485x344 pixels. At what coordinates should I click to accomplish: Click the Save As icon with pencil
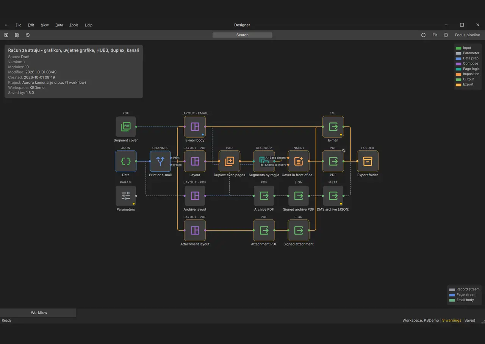coord(17,35)
